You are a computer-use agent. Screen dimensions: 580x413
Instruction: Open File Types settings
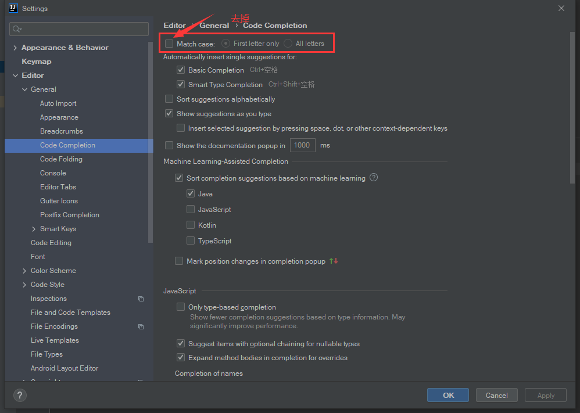tap(46, 354)
